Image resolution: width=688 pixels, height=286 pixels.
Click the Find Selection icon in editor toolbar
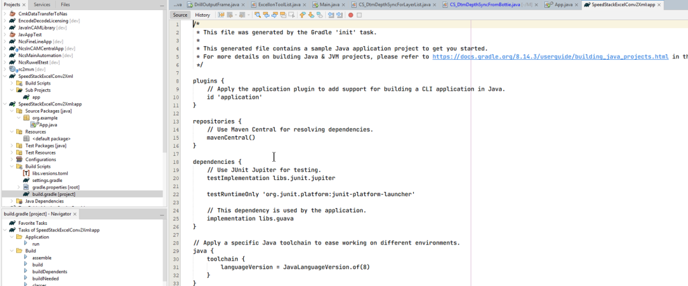257,15
